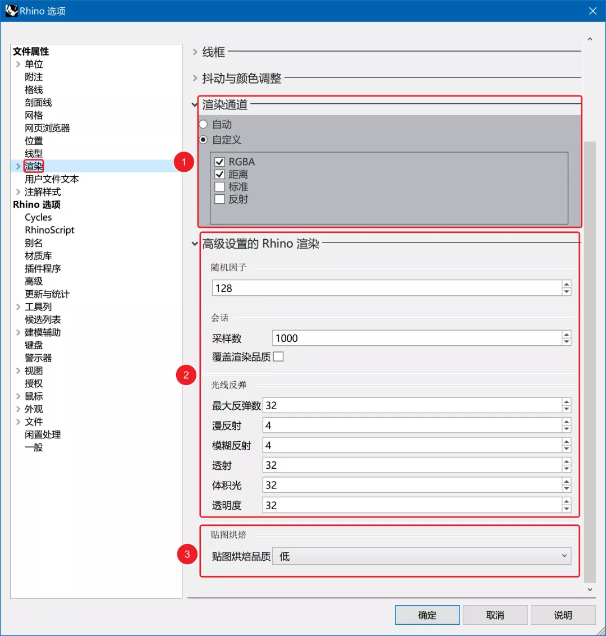The image size is (606, 636).
Task: Uncheck the 距离 channel checkbox
Action: click(x=219, y=174)
